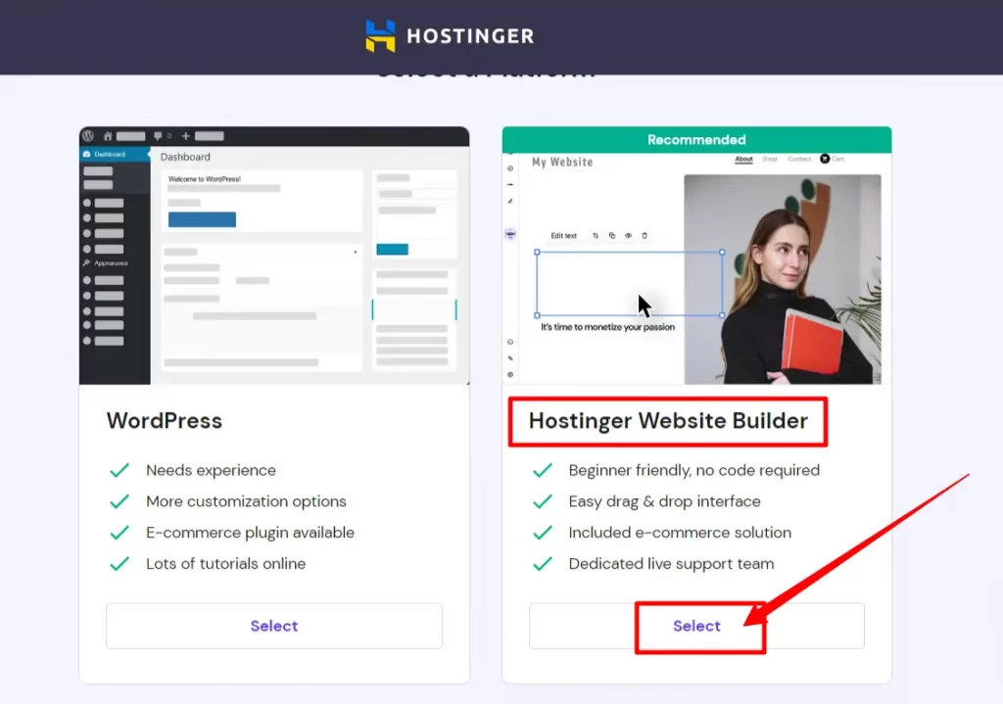The image size is (1003, 704).
Task: Click the Appearance item in WordPress preview sidebar
Action: (x=106, y=263)
